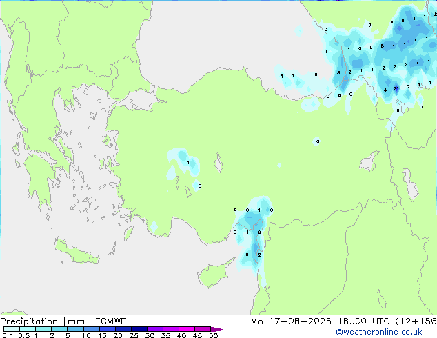Image resolution: width=437 pixels, height=338 pixels.
Task: Pick the 10–15 mm legend color
Action: point(91,329)
